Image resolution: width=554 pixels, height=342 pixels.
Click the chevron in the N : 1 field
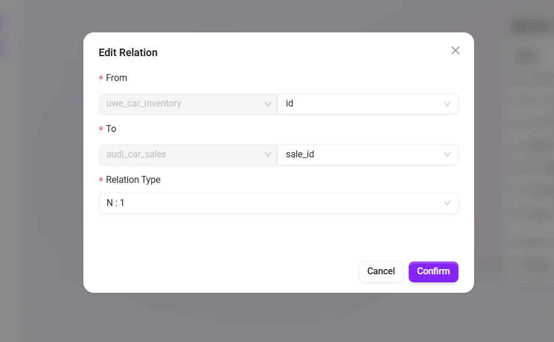point(447,203)
